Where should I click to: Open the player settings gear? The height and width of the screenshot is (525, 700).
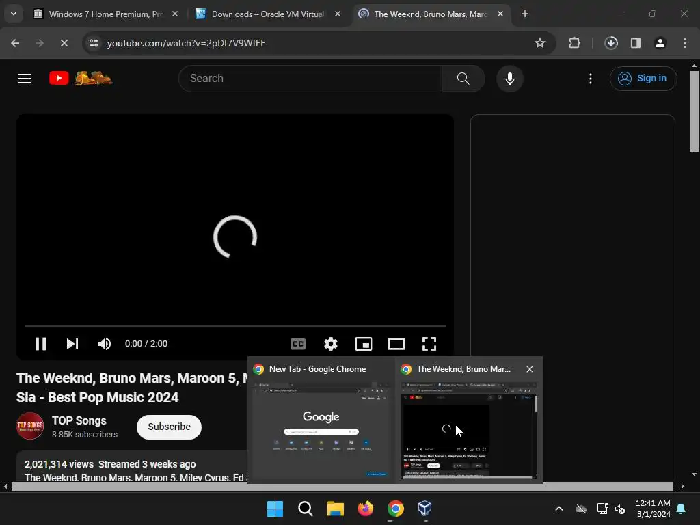pyautogui.click(x=330, y=344)
